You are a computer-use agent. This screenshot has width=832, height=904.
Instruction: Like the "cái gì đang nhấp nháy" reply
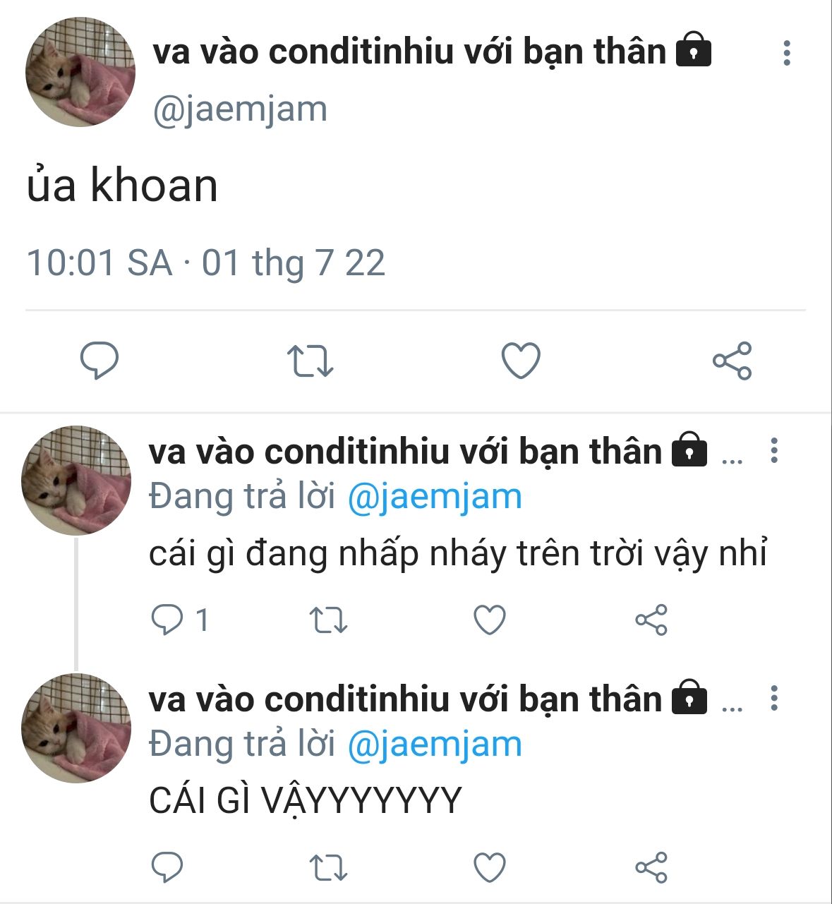(489, 620)
